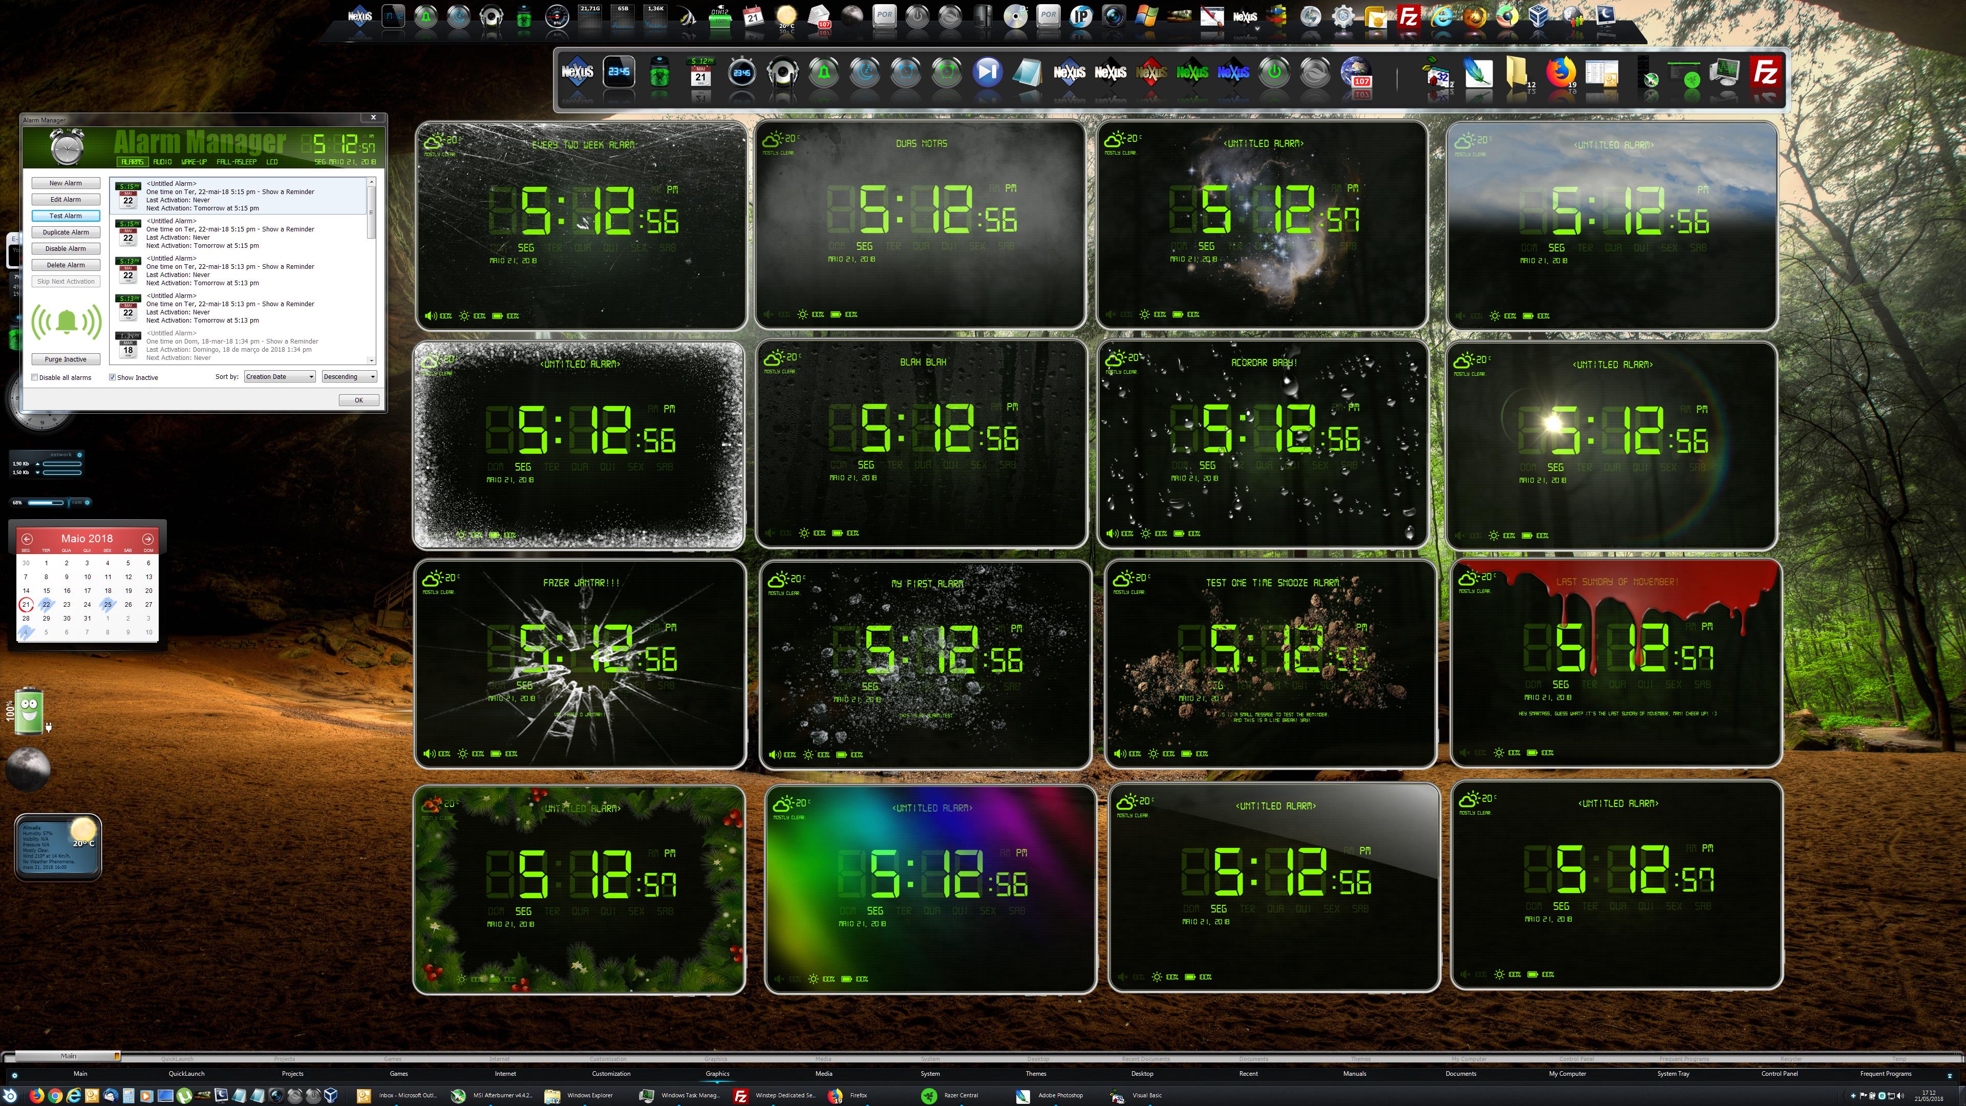Uncheck the Show Inactive checkbox
This screenshot has height=1106, width=1966.
tap(112, 377)
